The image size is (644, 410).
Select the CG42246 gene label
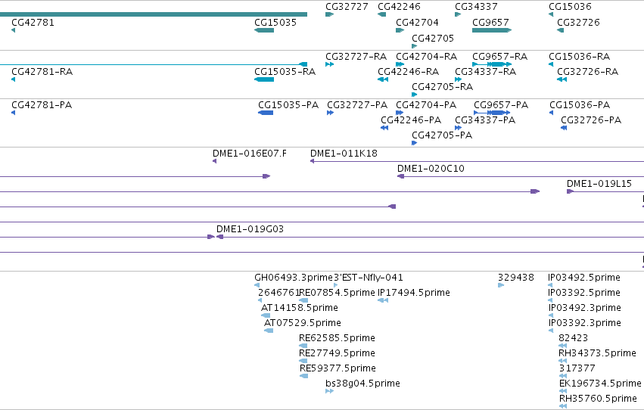pyautogui.click(x=399, y=7)
